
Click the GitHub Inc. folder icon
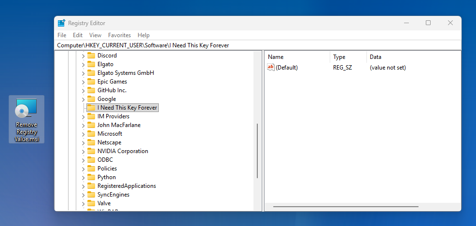pos(91,90)
